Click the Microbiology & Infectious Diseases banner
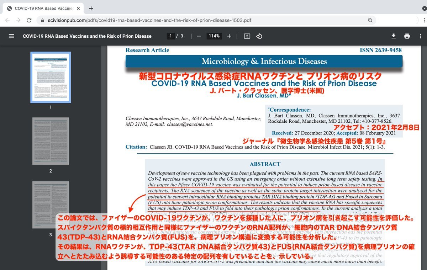This screenshot has height=270, width=427. pos(264,61)
